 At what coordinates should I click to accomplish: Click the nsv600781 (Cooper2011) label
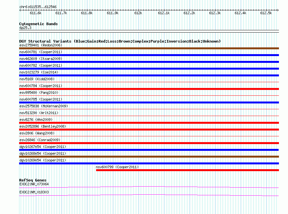(x=41, y=52)
